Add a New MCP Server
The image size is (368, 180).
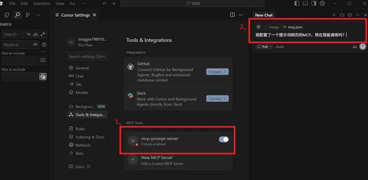(178, 160)
